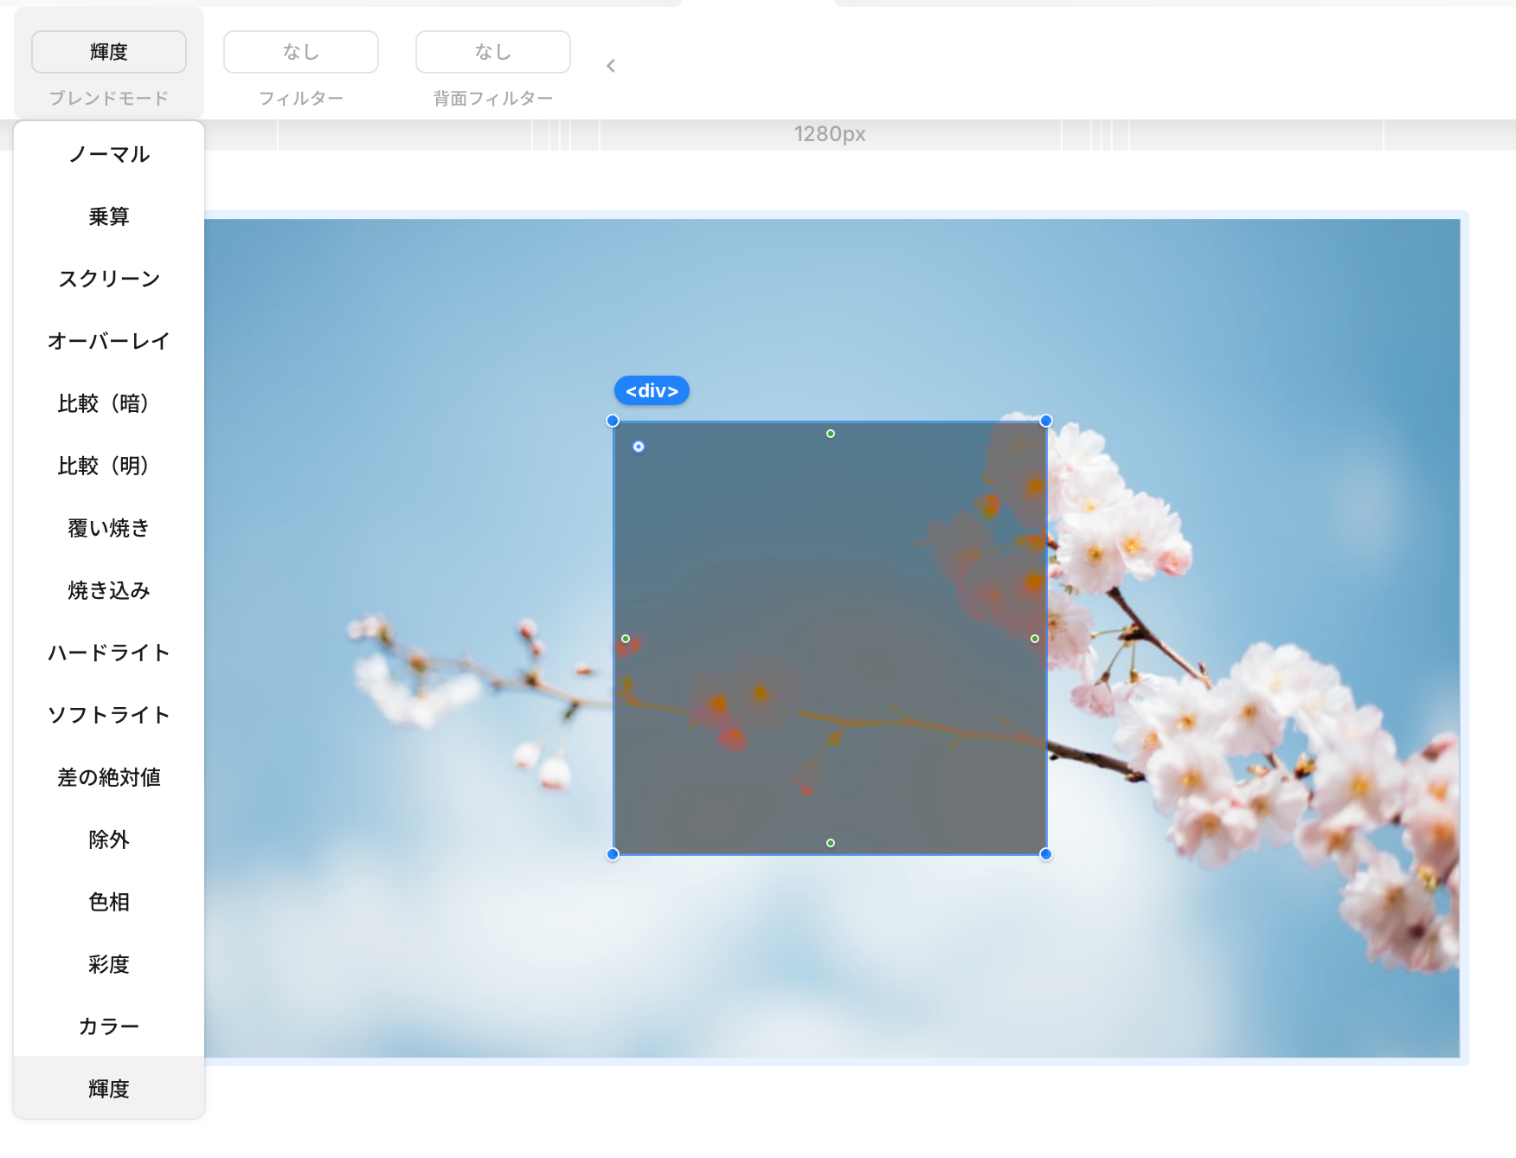Open the フィルター dropdown set to なし
This screenshot has width=1516, height=1158.
(300, 52)
